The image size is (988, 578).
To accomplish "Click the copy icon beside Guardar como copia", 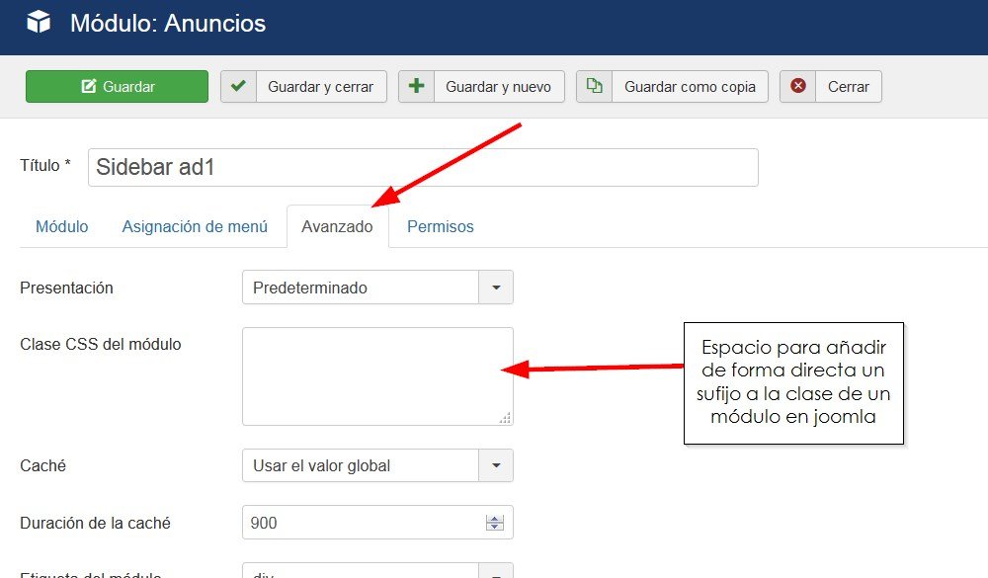I will pyautogui.click(x=594, y=86).
